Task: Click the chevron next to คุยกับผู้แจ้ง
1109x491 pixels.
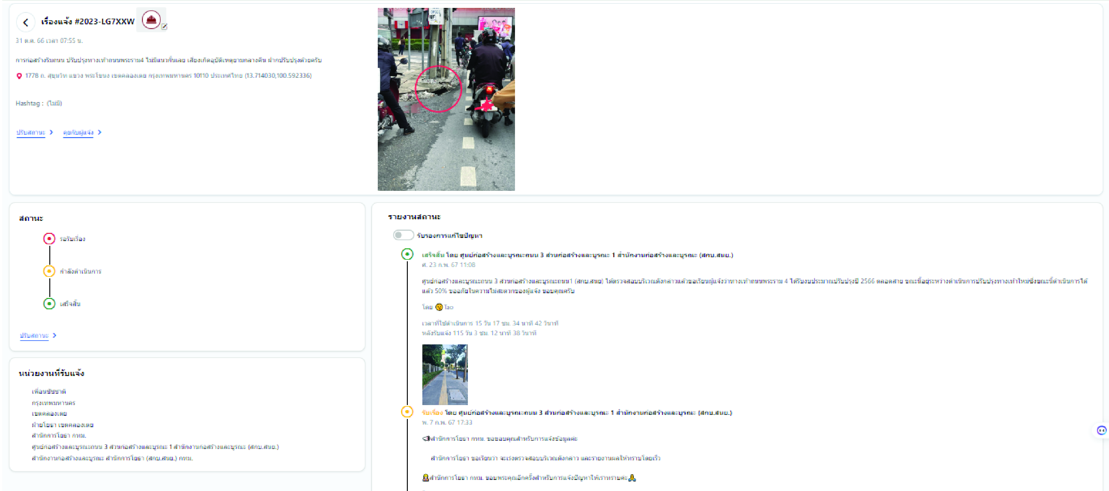Action: (x=100, y=132)
